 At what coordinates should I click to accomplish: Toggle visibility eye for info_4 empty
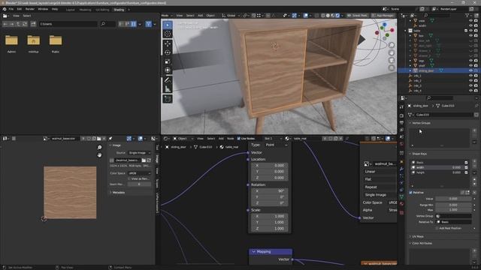pyautogui.click(x=470, y=91)
